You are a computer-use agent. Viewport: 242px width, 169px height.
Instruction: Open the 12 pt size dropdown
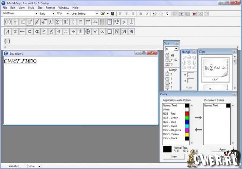click(68, 13)
